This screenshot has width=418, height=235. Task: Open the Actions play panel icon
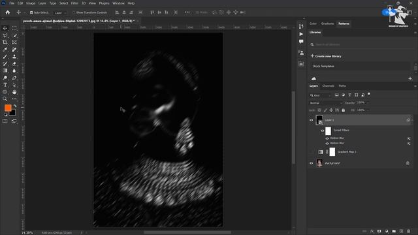pos(301,34)
